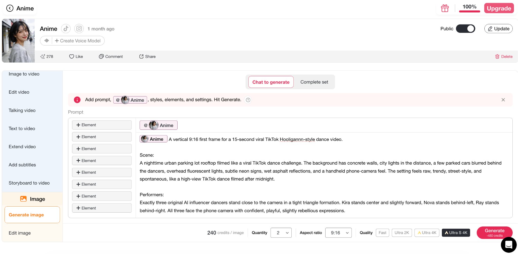Click the first Element button
The height and width of the screenshot is (254, 518).
click(x=102, y=125)
